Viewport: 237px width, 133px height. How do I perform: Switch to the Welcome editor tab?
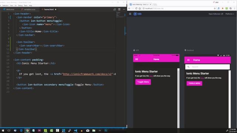9,9
